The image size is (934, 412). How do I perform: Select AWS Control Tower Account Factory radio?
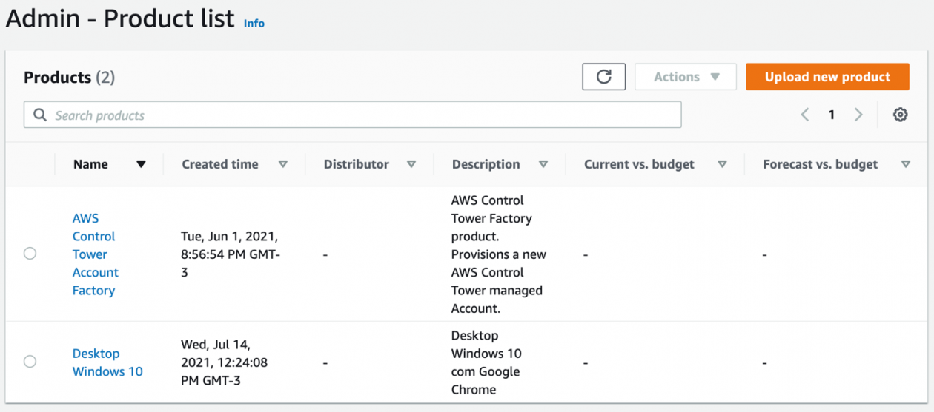pos(30,254)
